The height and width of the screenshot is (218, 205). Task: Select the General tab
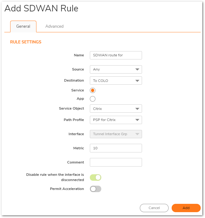23,26
